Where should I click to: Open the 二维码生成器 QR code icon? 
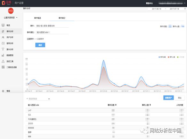click(3, 67)
